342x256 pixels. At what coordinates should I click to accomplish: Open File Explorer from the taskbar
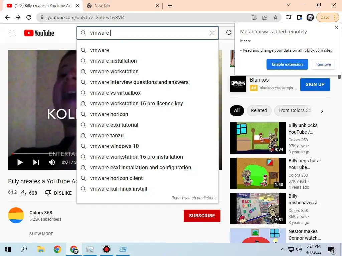41,249
